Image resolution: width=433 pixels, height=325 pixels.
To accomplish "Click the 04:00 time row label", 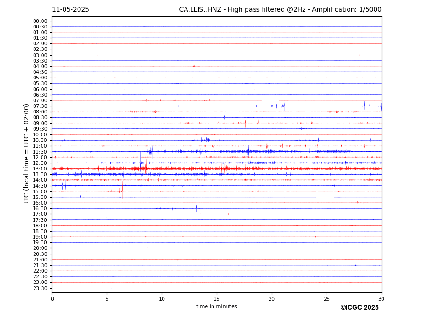I will [40, 67].
